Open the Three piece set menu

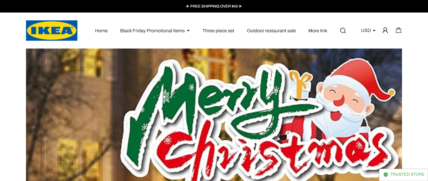click(x=218, y=31)
